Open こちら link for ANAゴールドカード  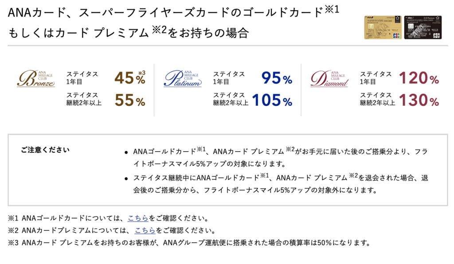[138, 218]
